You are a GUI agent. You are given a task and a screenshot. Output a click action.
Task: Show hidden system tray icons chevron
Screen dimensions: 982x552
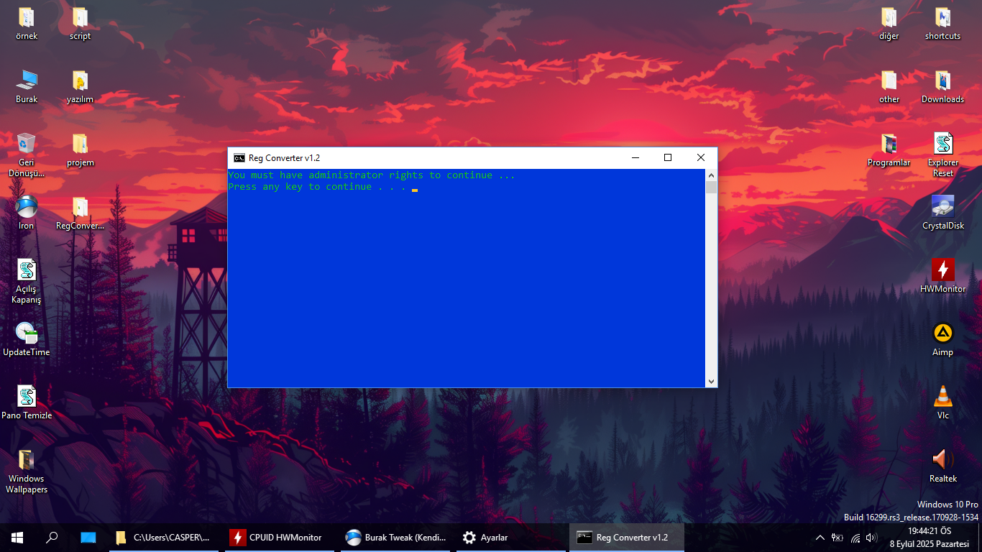(820, 538)
